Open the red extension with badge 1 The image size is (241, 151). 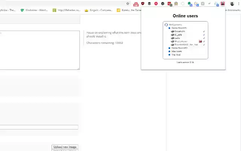coord(169,4)
